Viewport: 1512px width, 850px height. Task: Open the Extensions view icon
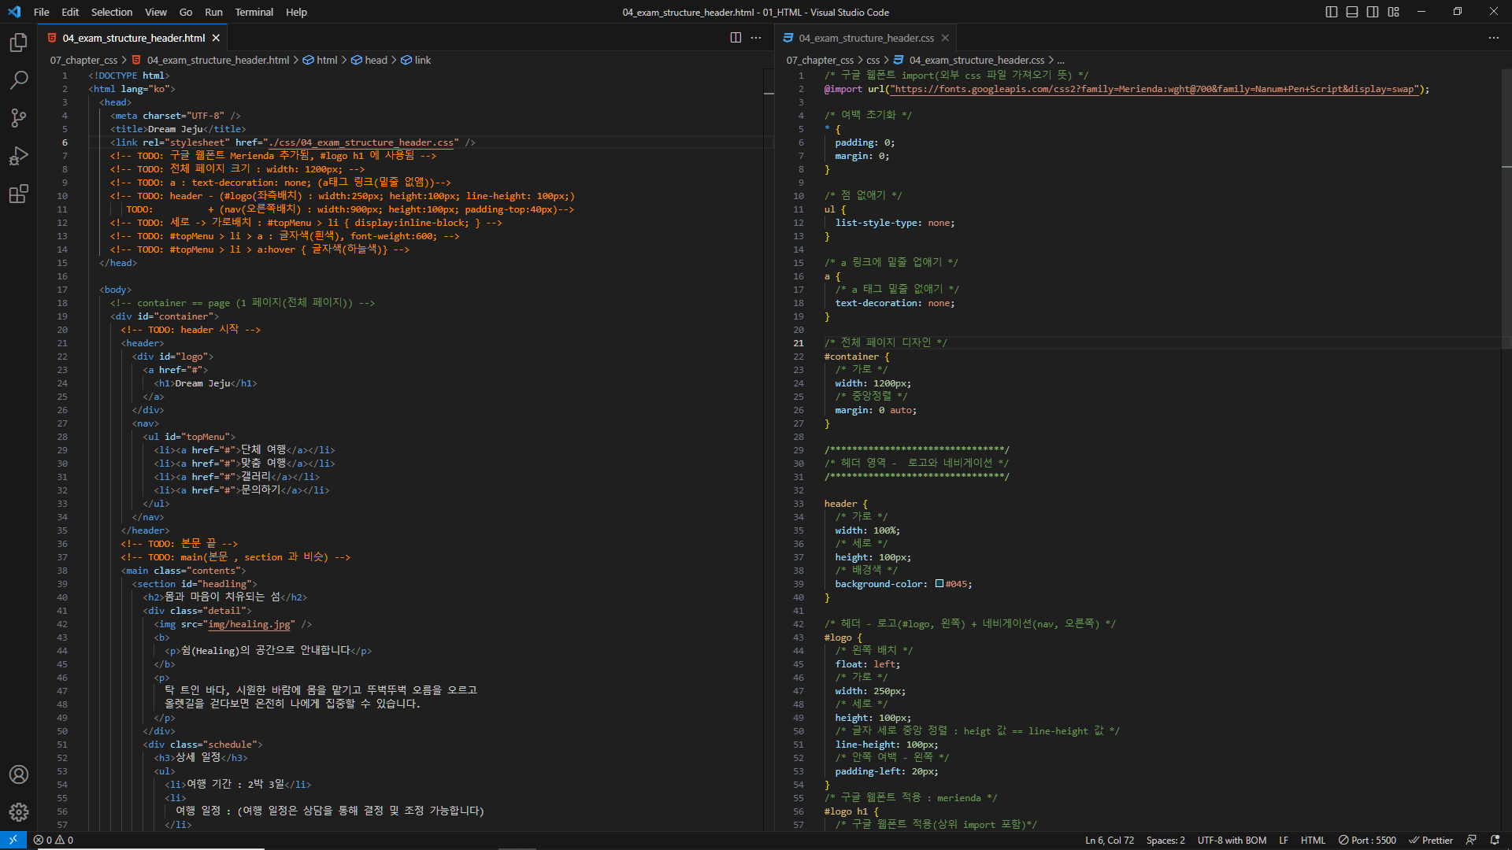(x=19, y=194)
